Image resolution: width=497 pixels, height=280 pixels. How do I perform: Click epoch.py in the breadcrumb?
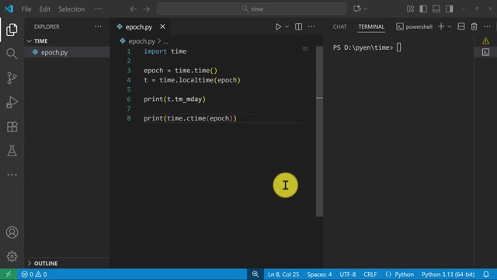(141, 41)
